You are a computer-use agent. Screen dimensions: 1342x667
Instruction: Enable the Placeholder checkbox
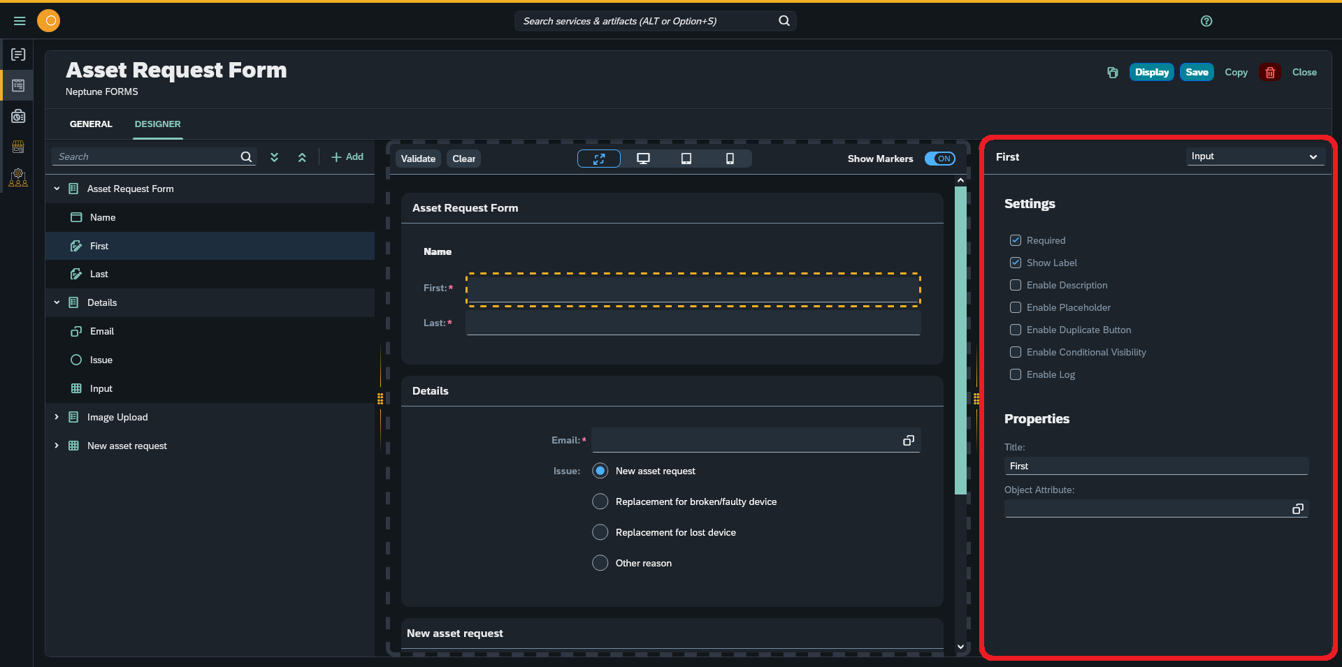click(x=1015, y=307)
